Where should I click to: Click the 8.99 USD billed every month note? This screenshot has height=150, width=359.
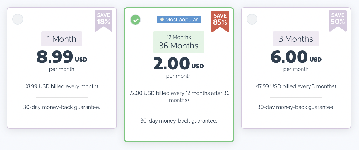62,86
